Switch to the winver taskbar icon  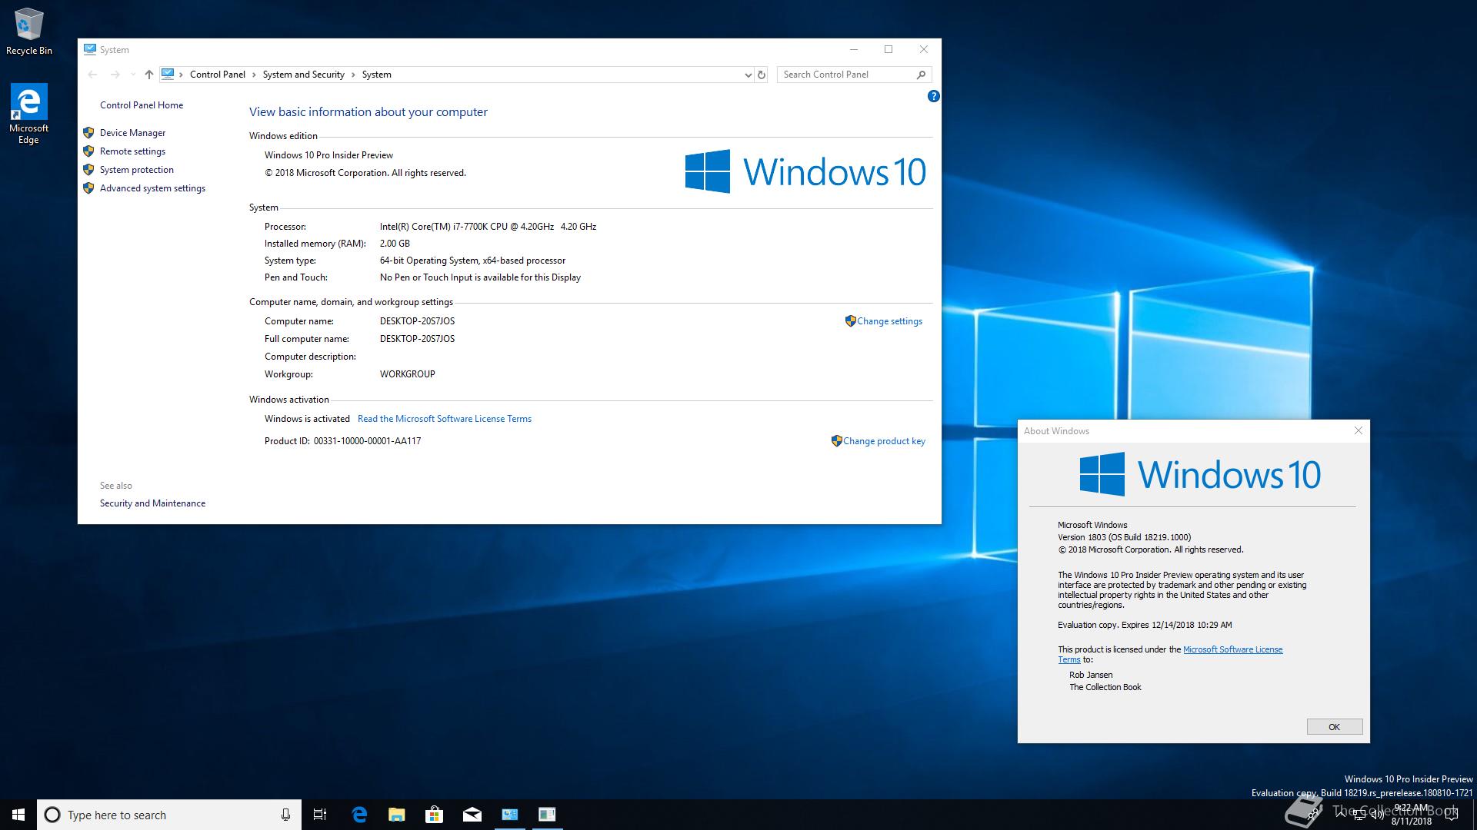(x=547, y=815)
